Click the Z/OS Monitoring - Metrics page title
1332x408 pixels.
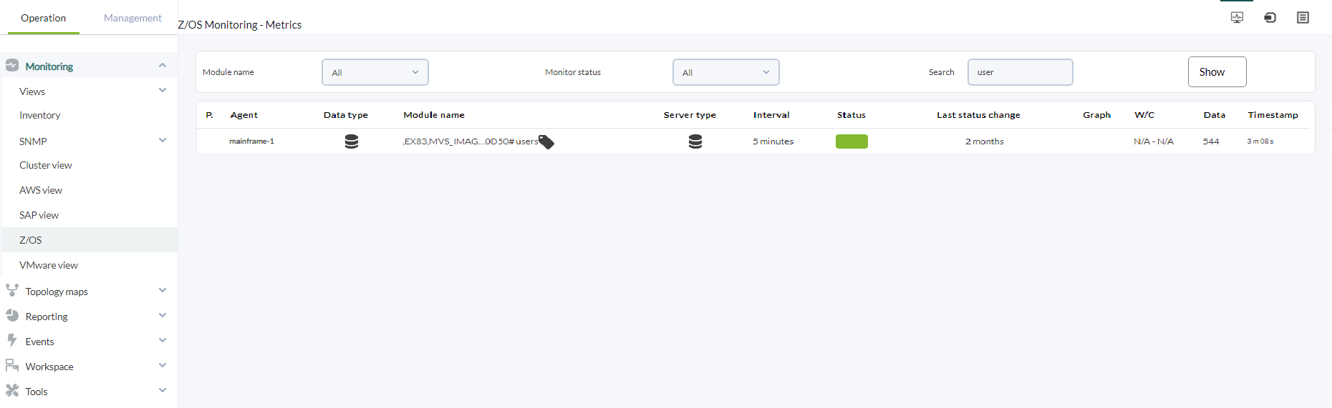tap(240, 24)
